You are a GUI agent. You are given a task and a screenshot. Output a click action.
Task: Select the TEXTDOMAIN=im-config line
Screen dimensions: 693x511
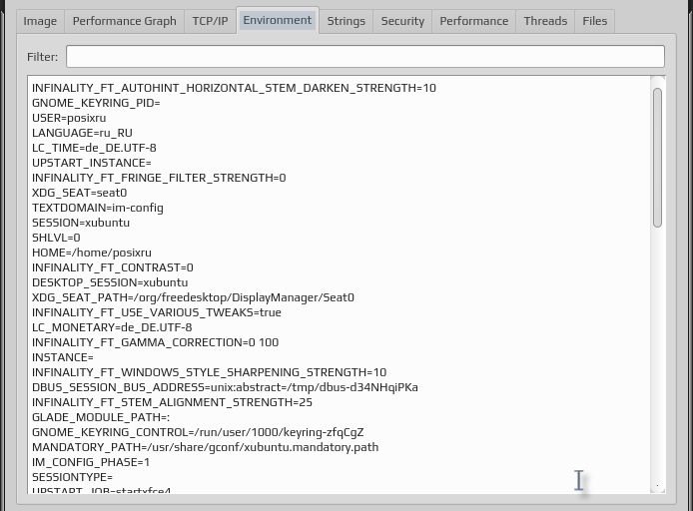98,208
